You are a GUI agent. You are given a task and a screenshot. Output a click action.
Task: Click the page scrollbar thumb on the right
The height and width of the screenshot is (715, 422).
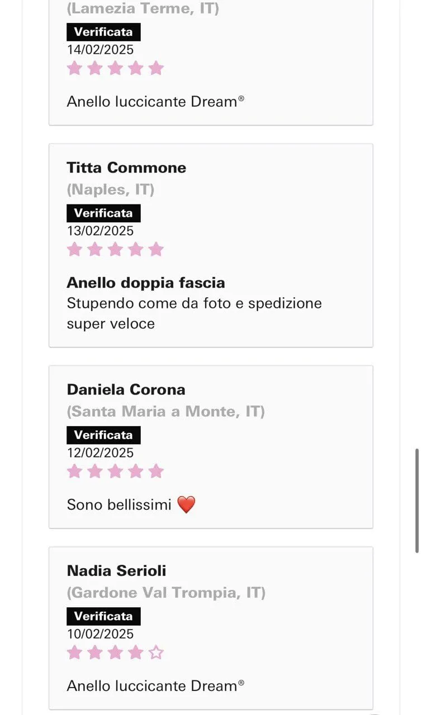(x=417, y=500)
